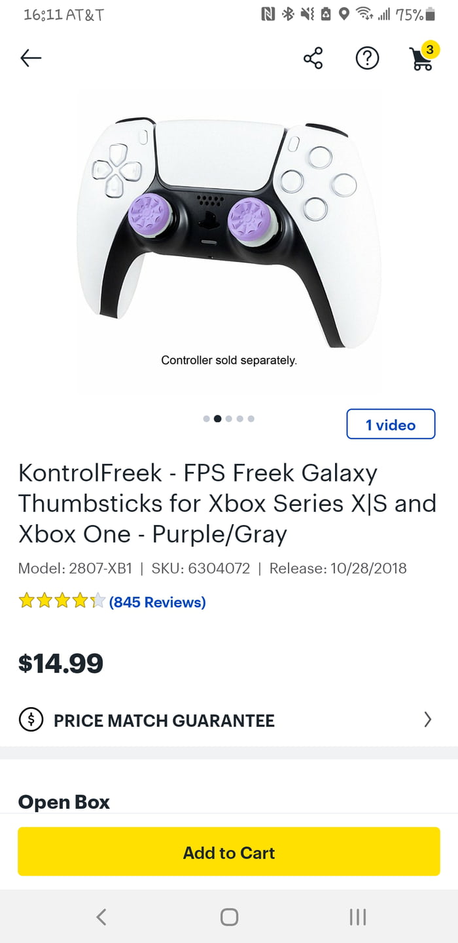This screenshot has width=458, height=943.
Task: Select the second carousel dot
Action: (217, 418)
